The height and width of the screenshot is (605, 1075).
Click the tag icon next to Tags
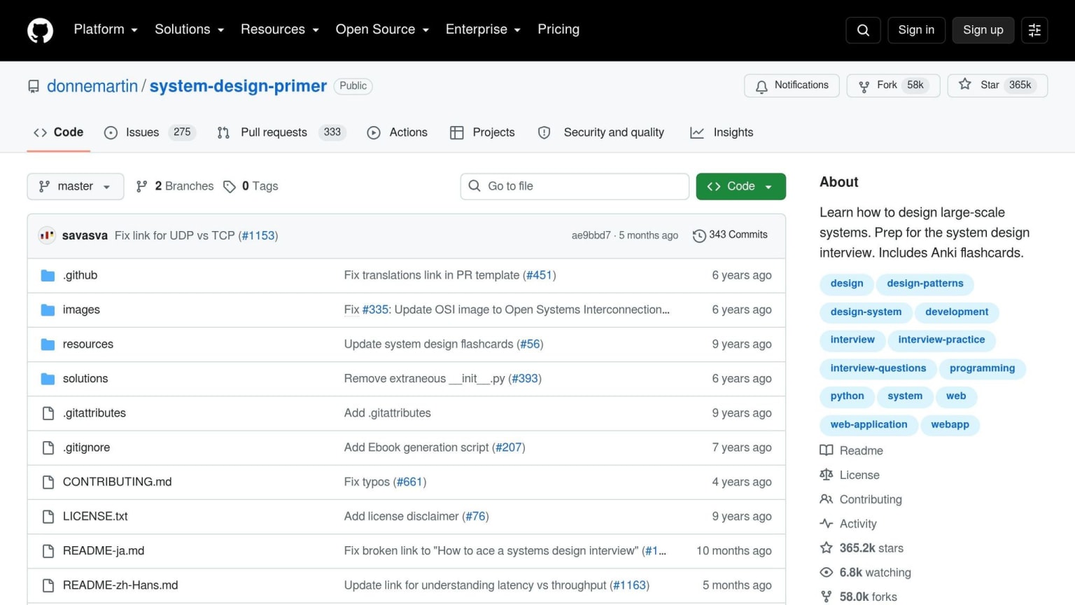click(x=230, y=186)
